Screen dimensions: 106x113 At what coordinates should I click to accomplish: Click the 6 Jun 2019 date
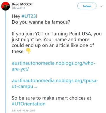point(29,110)
